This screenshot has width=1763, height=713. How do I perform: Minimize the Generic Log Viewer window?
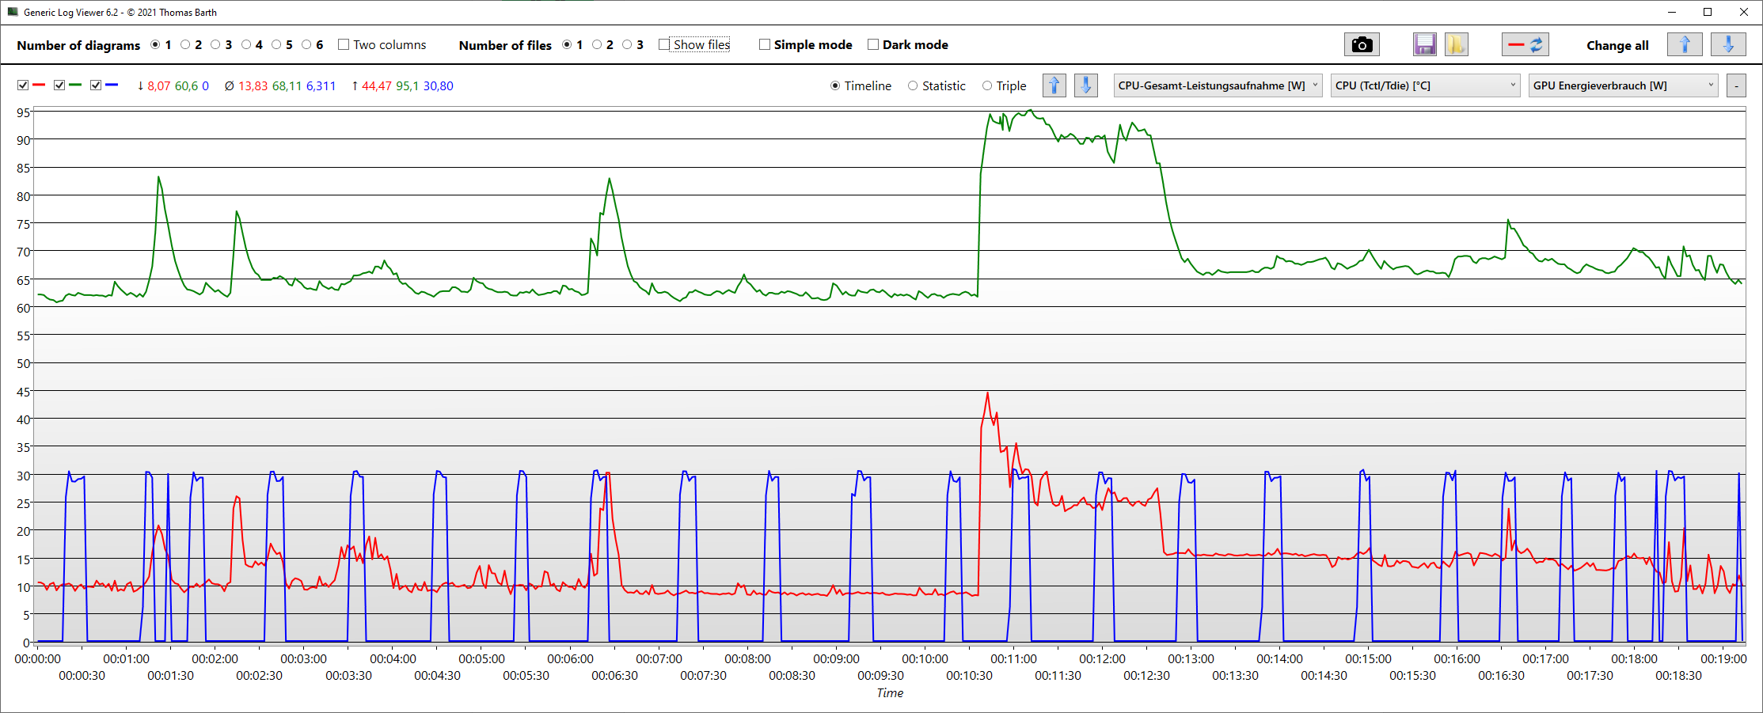pyautogui.click(x=1672, y=12)
